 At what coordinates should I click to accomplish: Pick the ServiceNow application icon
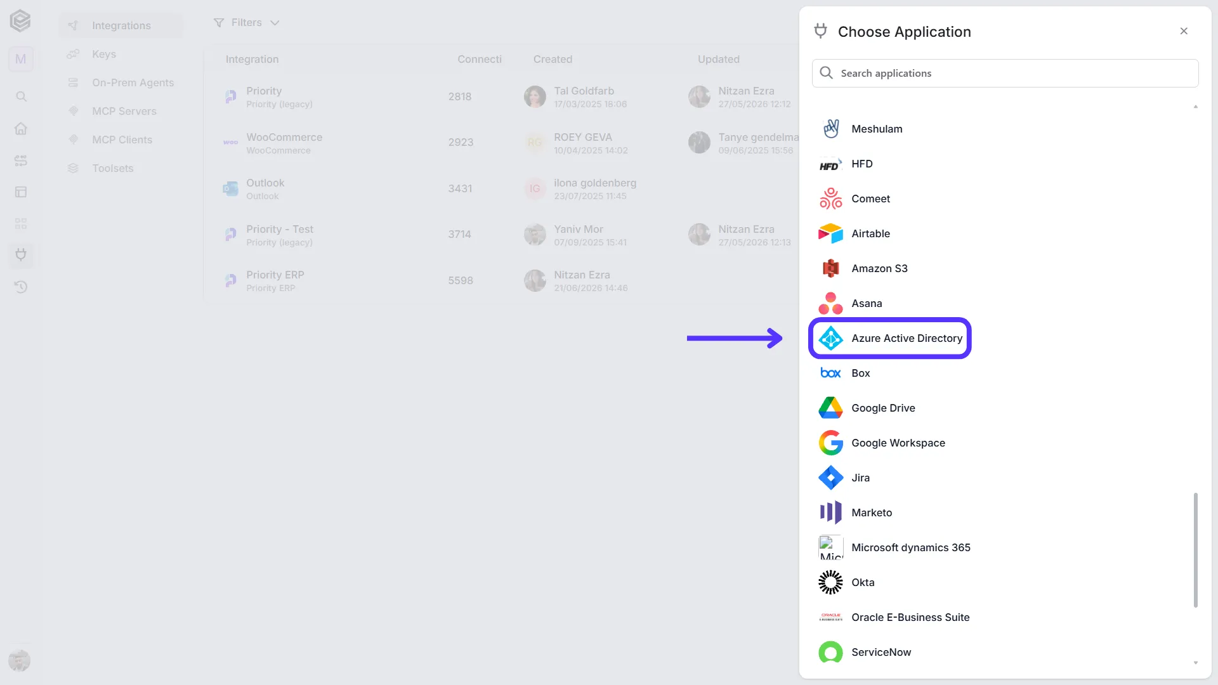pos(830,652)
